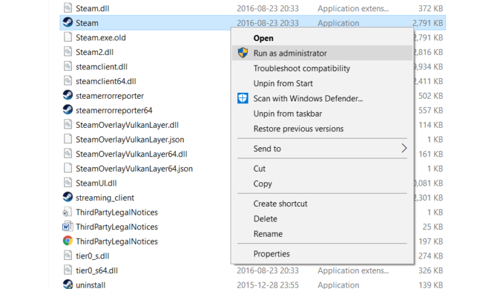497x289 pixels.
Task: Click the uninstall application icon
Action: [x=68, y=284]
